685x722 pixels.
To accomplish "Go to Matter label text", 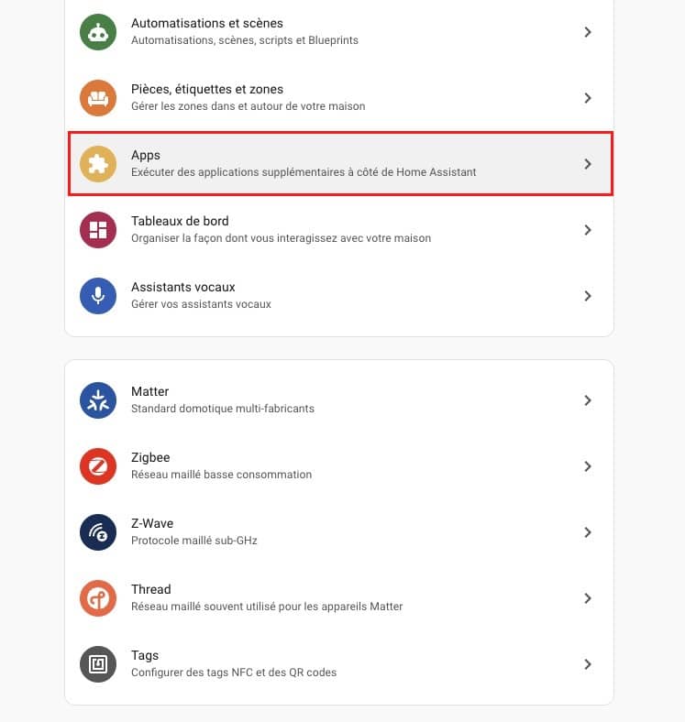I will tap(150, 392).
